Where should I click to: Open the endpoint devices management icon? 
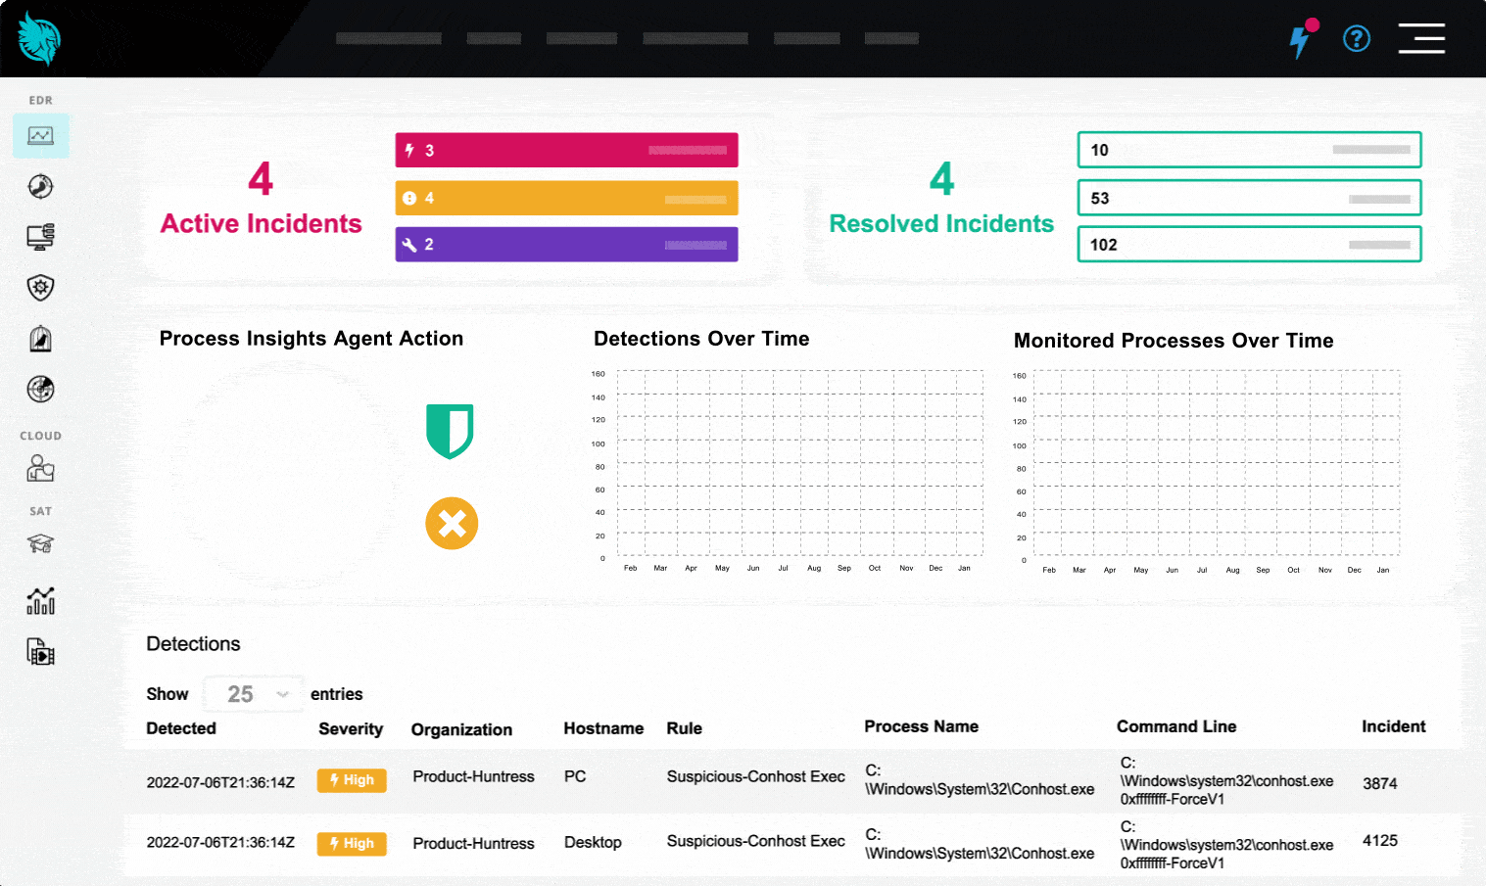tap(41, 236)
